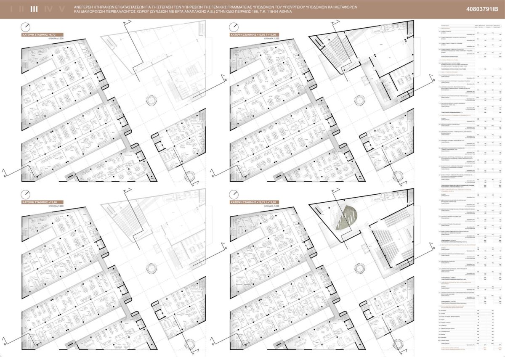The image size is (505, 357).
Task: Switch to Roman numeral IV in header
Action: point(48,9)
